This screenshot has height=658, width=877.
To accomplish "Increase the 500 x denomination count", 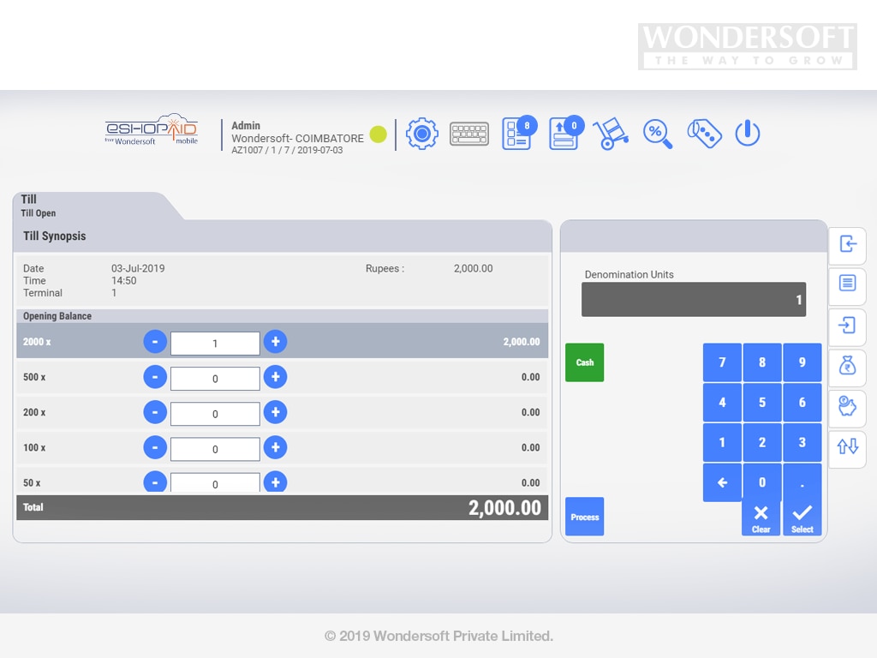I will pos(275,377).
